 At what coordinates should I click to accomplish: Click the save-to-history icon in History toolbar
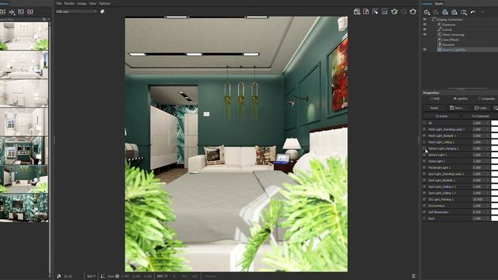[x=2, y=12]
